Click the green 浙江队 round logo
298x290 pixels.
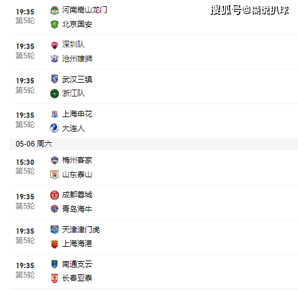pos(55,93)
